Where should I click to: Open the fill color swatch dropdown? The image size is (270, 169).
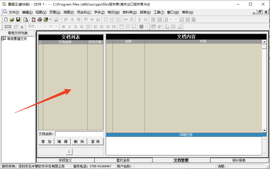[x=146, y=27]
